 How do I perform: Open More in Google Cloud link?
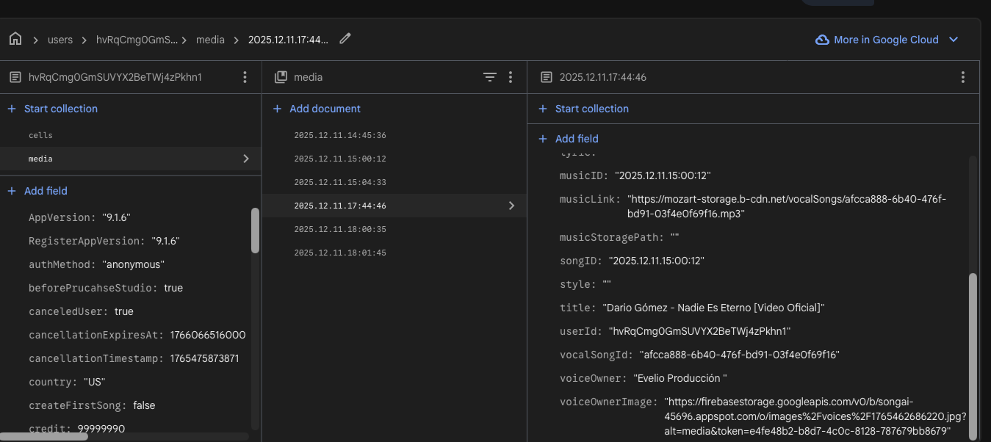886,40
